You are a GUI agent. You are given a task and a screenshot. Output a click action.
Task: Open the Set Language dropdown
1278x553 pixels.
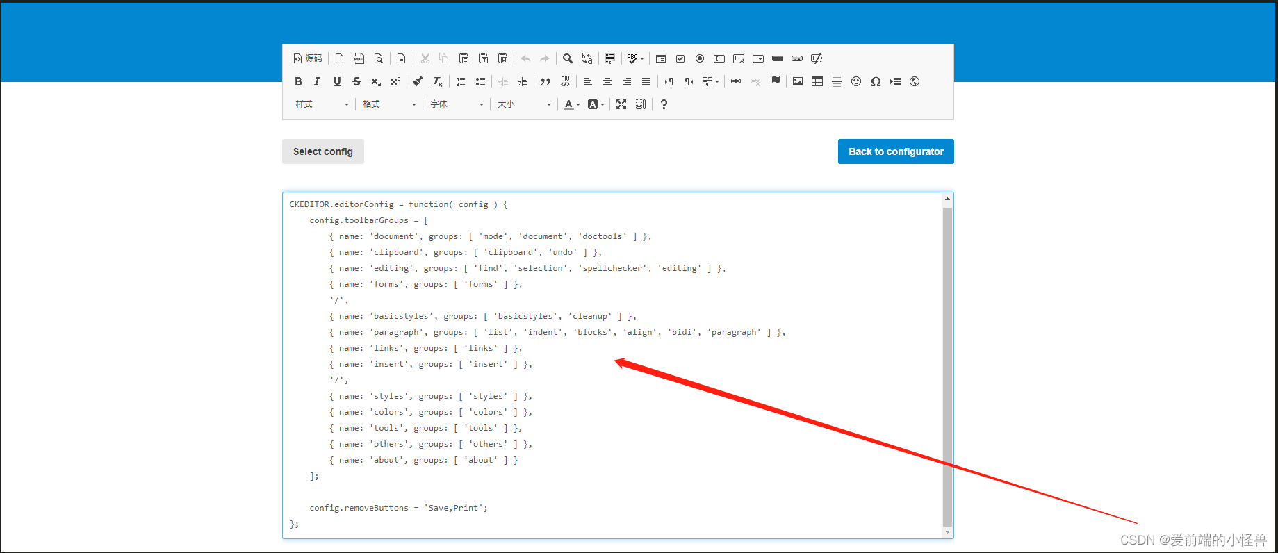710,81
